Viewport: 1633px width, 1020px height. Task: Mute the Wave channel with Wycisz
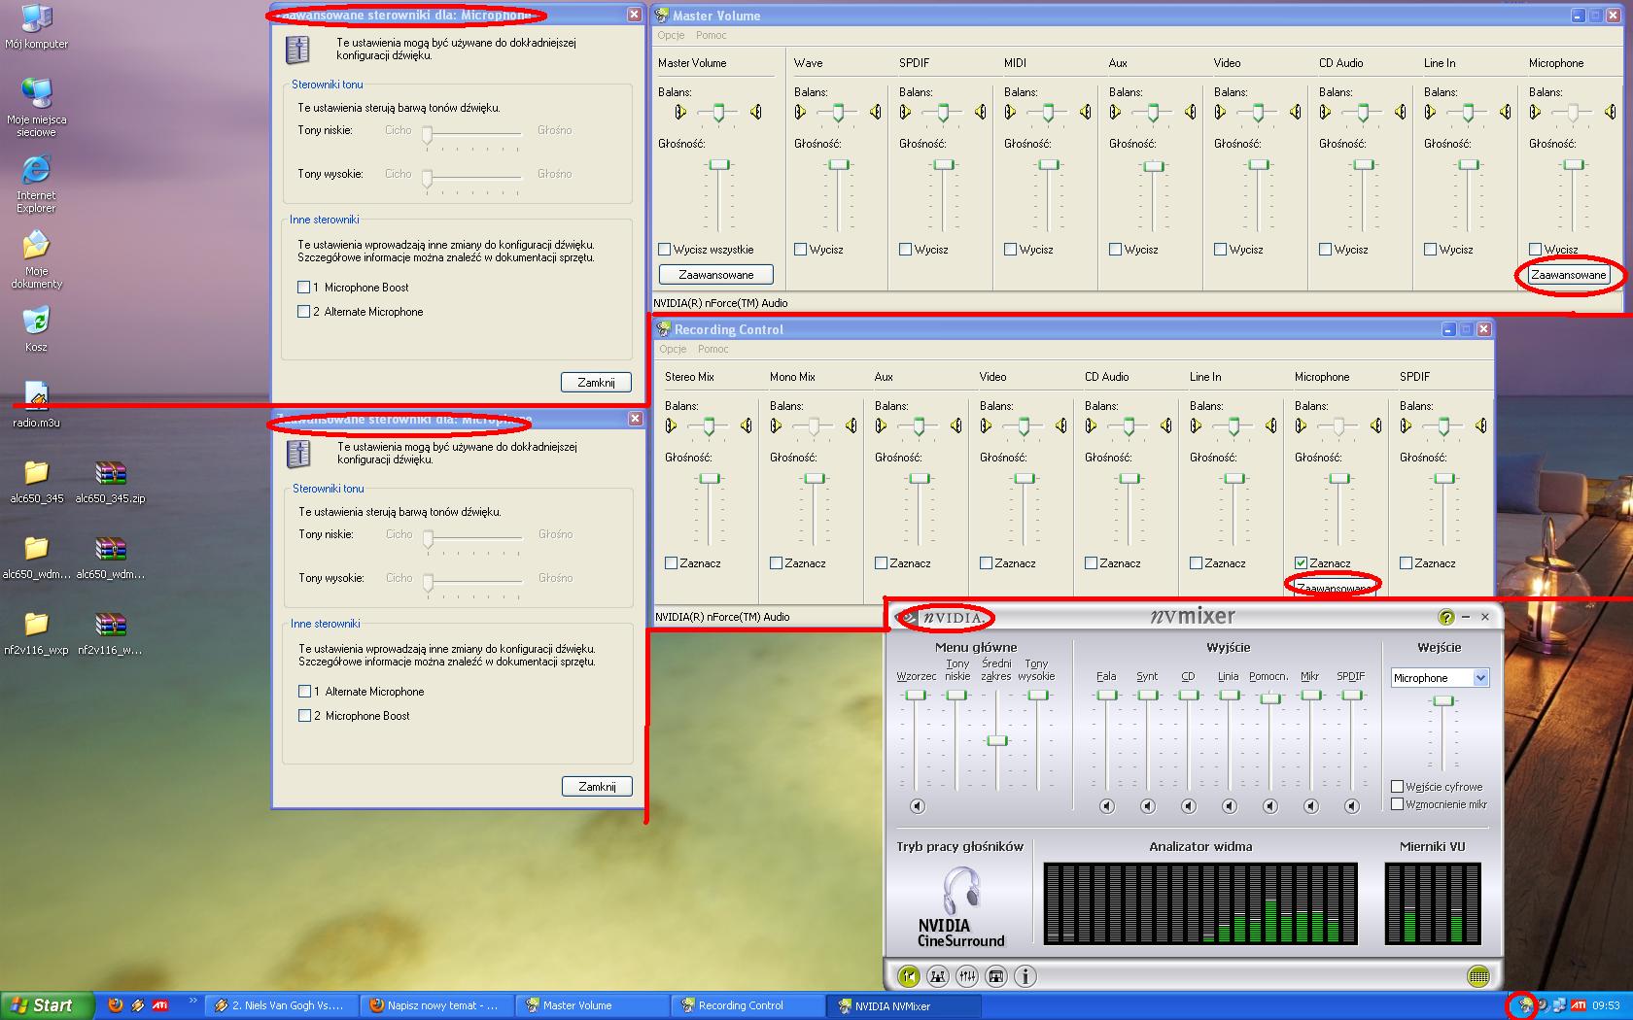(x=801, y=250)
